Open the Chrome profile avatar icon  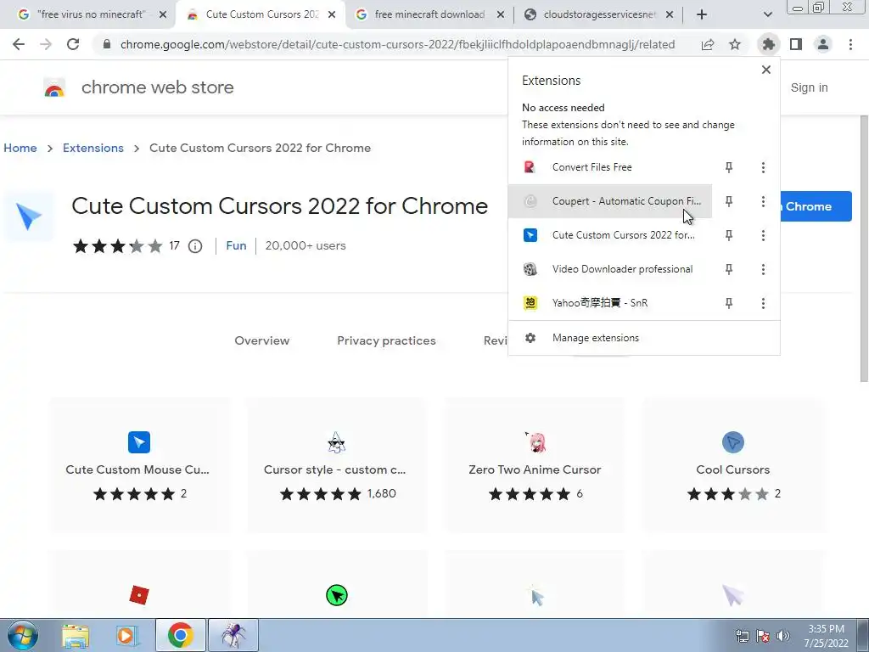tap(823, 44)
